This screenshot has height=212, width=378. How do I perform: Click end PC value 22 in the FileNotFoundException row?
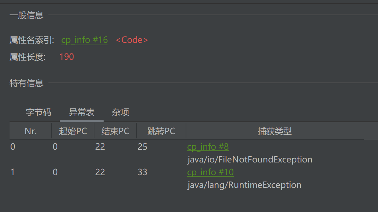[x=100, y=147]
